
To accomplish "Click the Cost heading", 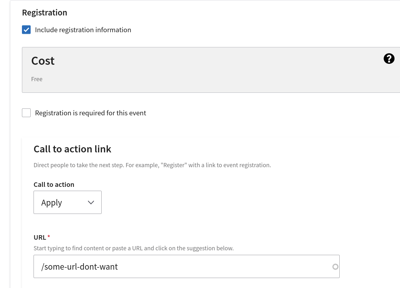I will coord(43,61).
